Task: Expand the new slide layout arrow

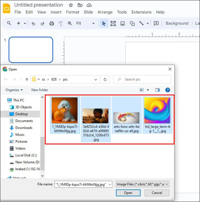Action: coord(25,24)
